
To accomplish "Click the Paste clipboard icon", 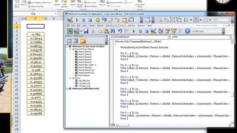I will click(x=106, y=31).
